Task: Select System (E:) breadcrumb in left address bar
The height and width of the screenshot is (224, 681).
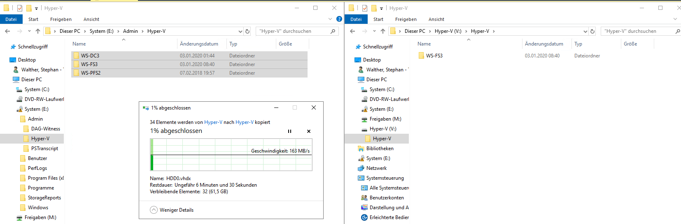Action: point(102,31)
